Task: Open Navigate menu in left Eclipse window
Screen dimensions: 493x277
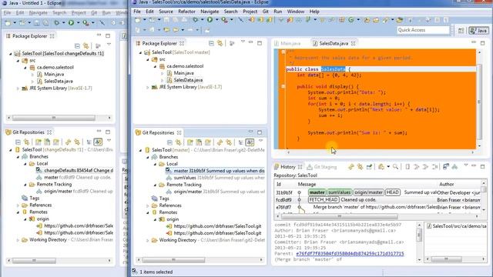Action: (38, 13)
